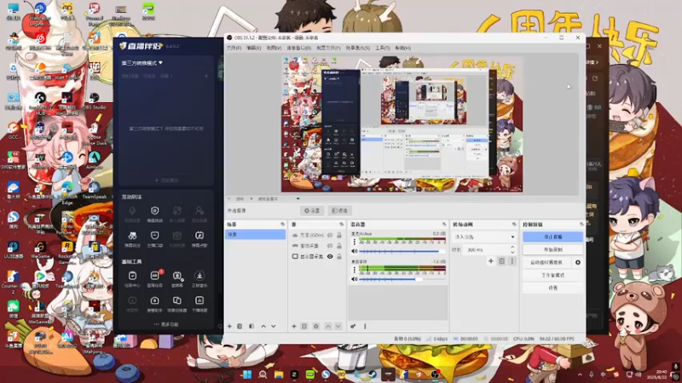
Task: Open the View menu in OBS
Action: point(274,49)
